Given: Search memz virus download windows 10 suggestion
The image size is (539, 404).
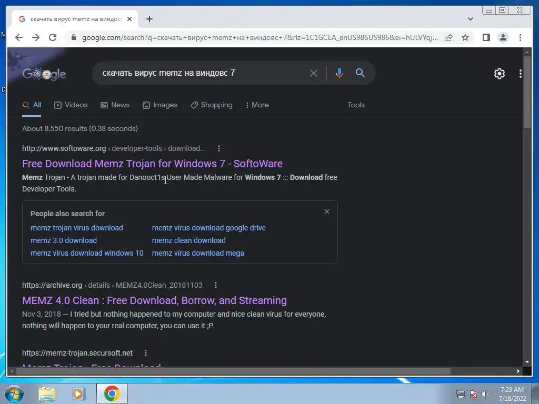Looking at the screenshot, I should coord(87,253).
